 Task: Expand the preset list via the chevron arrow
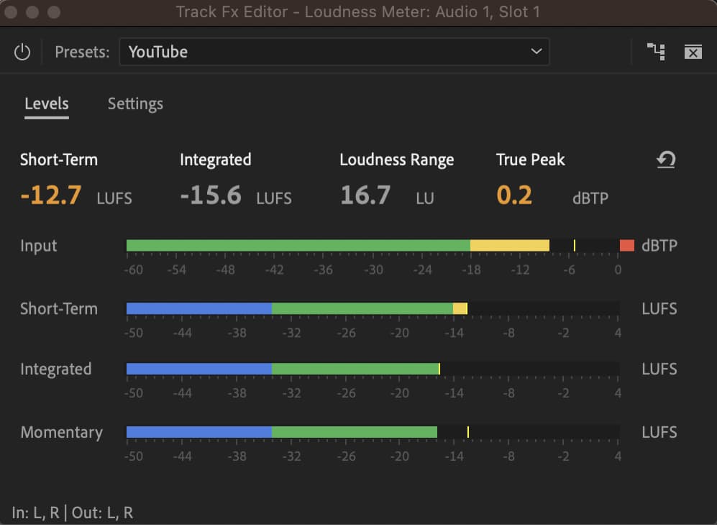pyautogui.click(x=535, y=52)
